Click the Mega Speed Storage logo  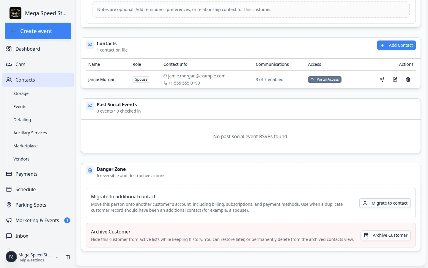pyautogui.click(x=15, y=13)
